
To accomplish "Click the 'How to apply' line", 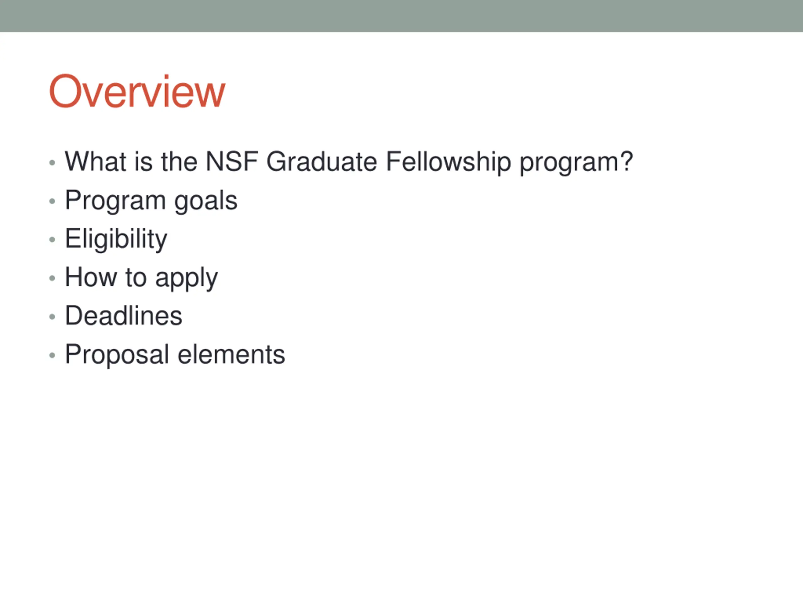I will [141, 277].
